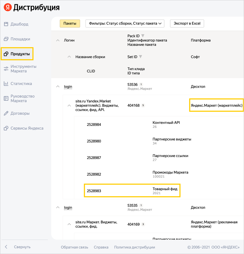Image resolution: width=244 pixels, height=254 pixels.
Task: Click the Статистика chart icon
Action: (6, 84)
